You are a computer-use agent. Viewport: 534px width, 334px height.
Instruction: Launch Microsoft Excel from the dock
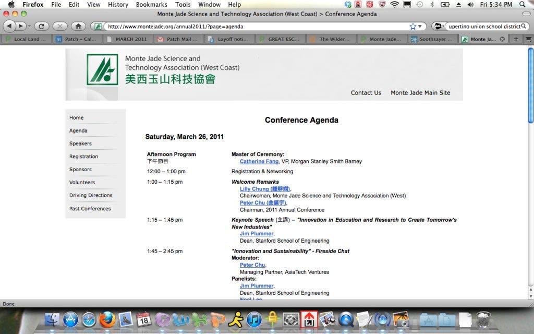(x=199, y=320)
